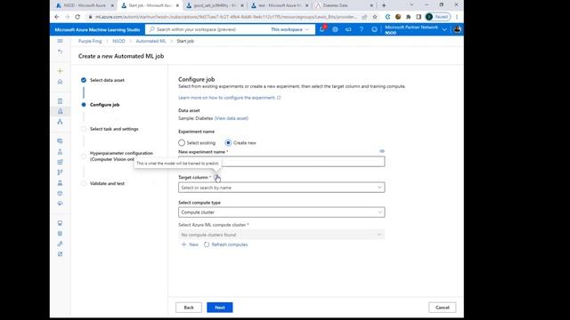Open Data assets sidebar icon
This screenshot has width=570, height=320.
60,140
